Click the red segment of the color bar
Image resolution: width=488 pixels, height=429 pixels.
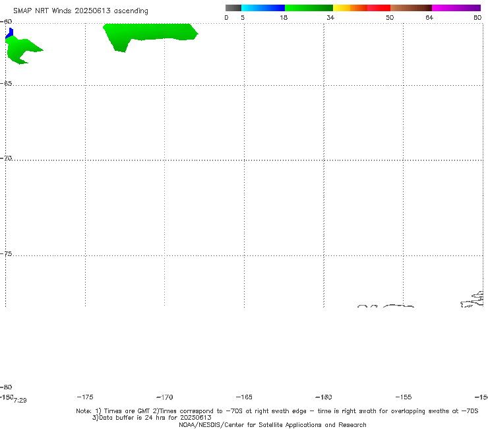[x=379, y=8]
